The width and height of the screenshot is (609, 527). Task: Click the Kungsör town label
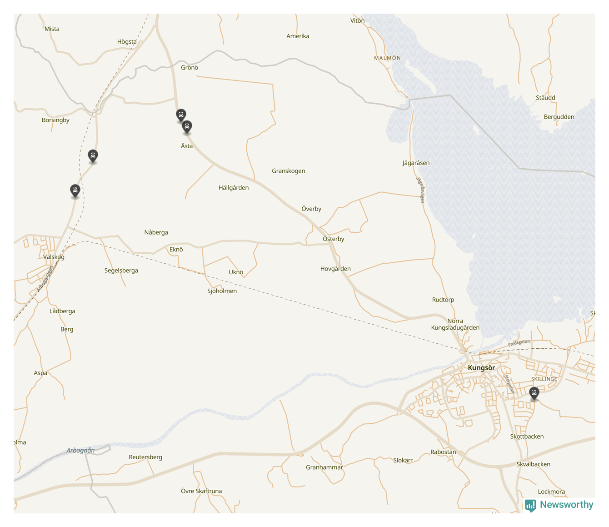(481, 367)
